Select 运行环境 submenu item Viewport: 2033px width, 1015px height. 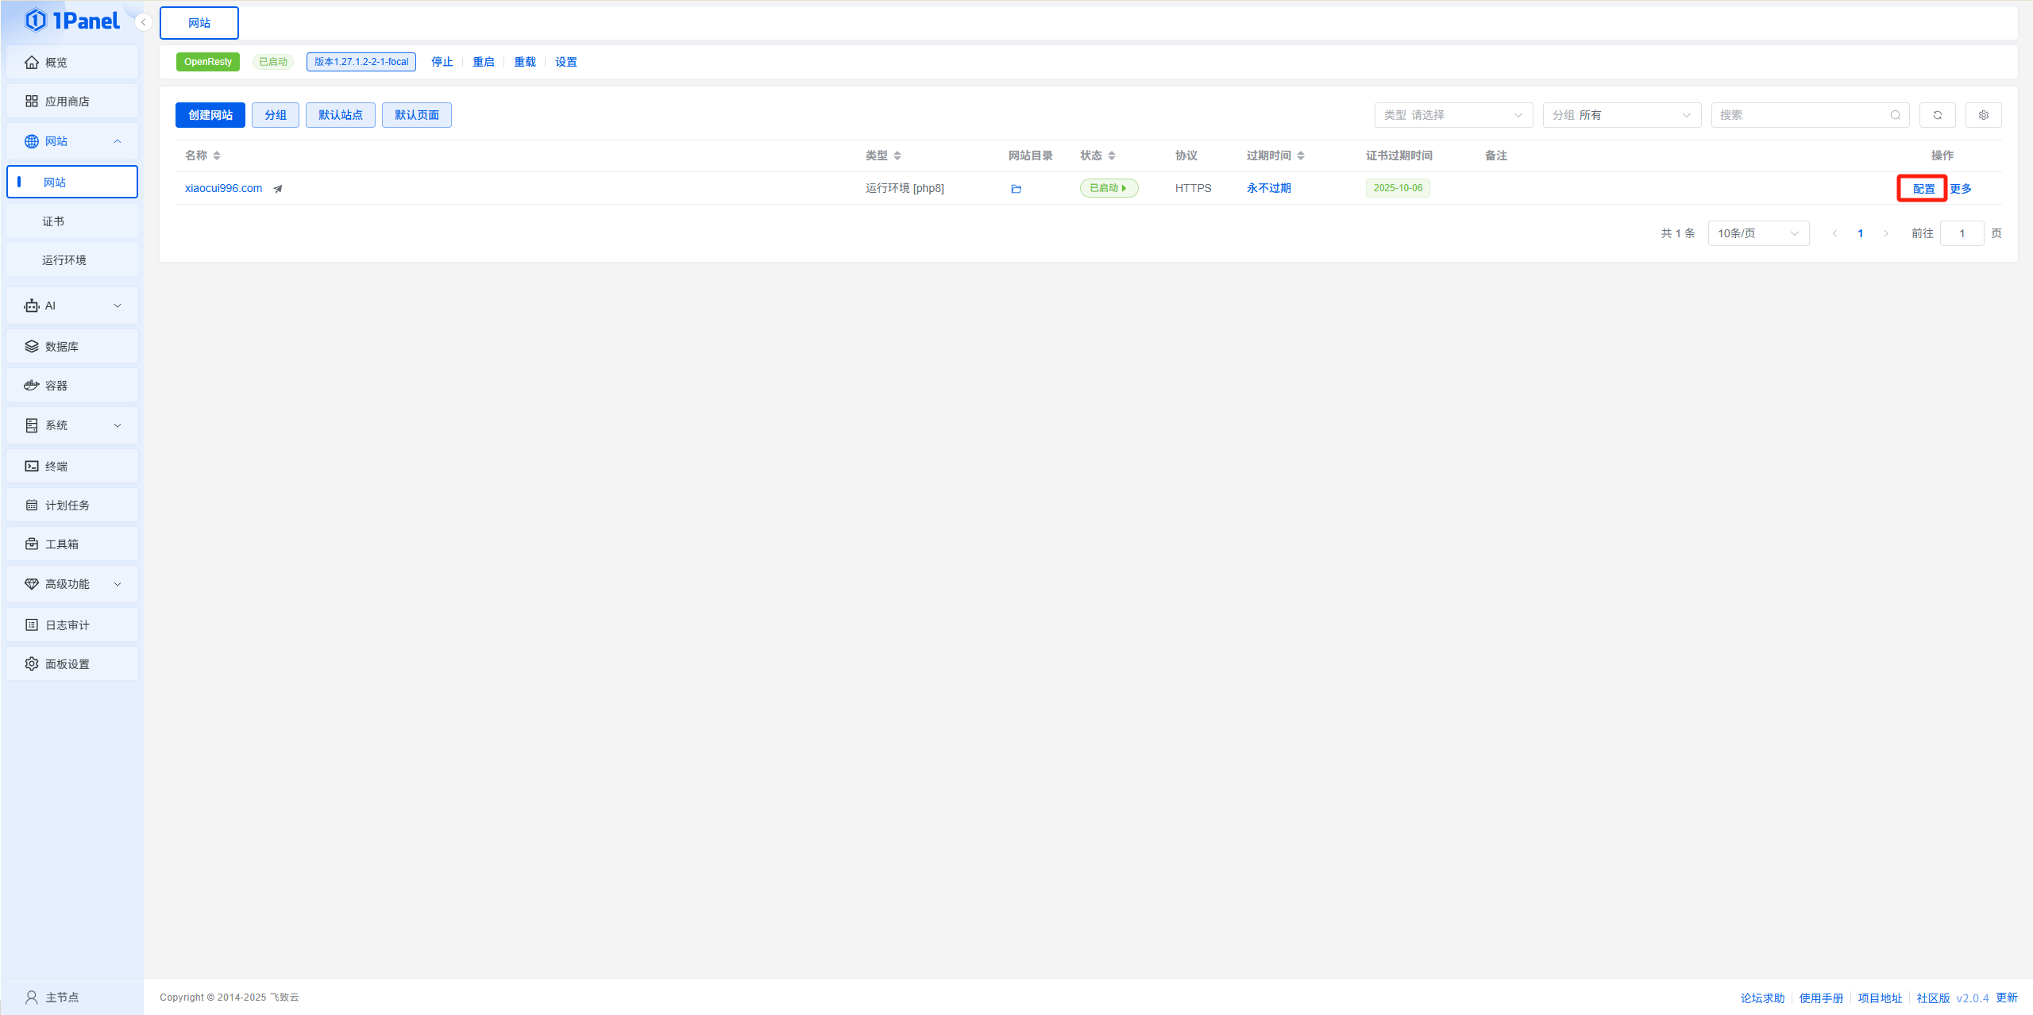click(x=64, y=260)
